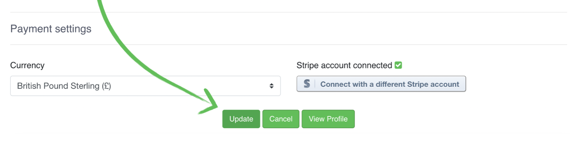This screenshot has height=144, width=581.
Task: Open the Currency dropdown
Action: click(145, 86)
